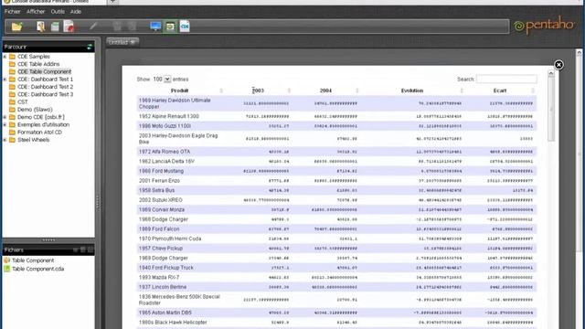Screen dimensions: 585x329
Task: Click the new analysis view toolbar icon
Action: 40,27
